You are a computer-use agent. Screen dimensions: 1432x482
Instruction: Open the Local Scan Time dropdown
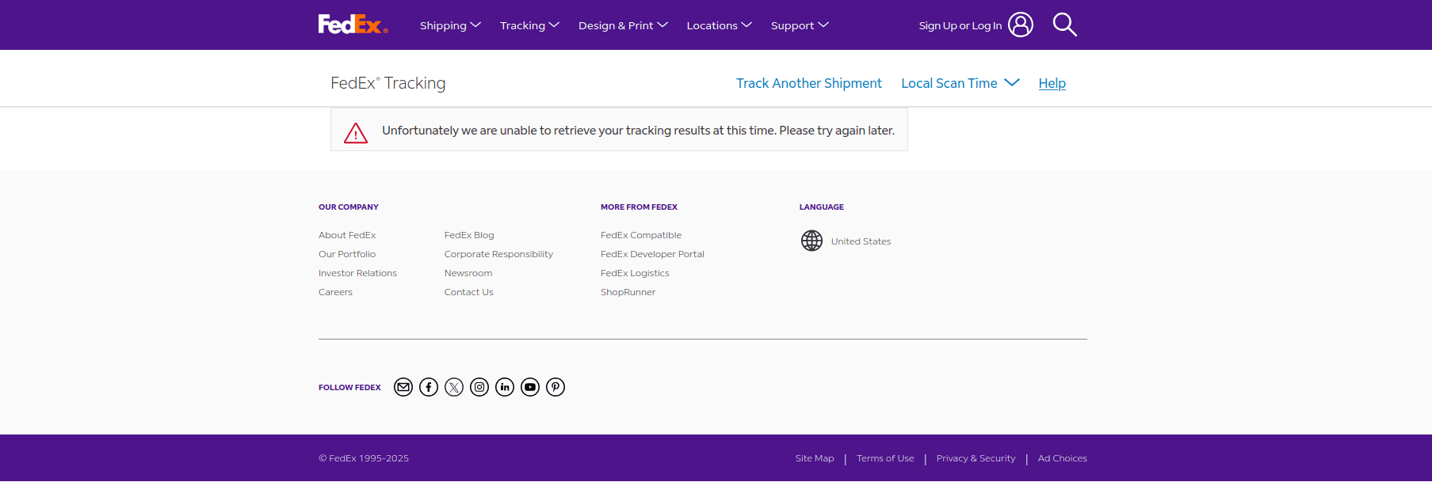[960, 83]
